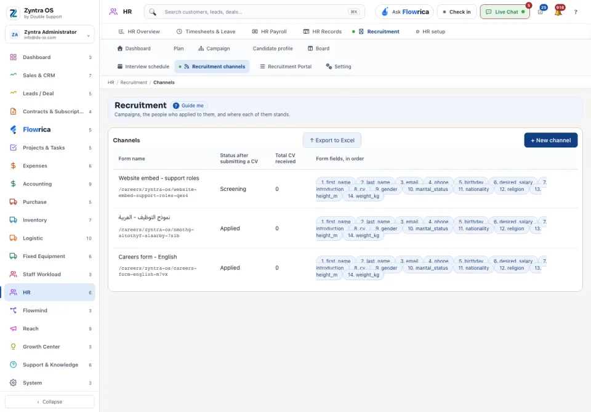Viewport: 591px width, 412px height.
Task: Open the Inventory module
Action: click(x=49, y=220)
